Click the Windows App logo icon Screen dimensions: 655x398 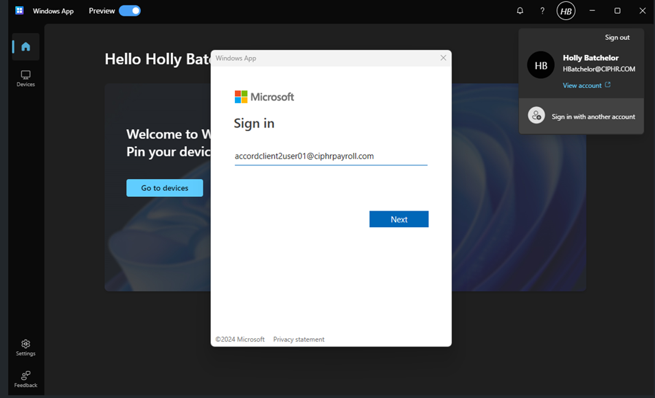point(19,10)
